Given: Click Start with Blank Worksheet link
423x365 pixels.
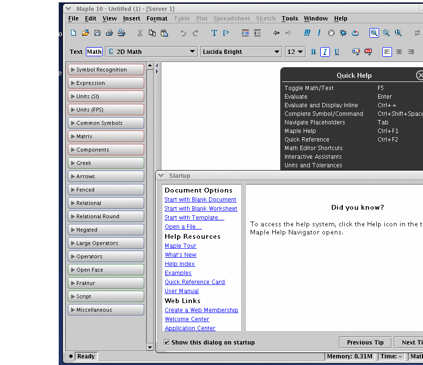Looking at the screenshot, I should tap(201, 209).
